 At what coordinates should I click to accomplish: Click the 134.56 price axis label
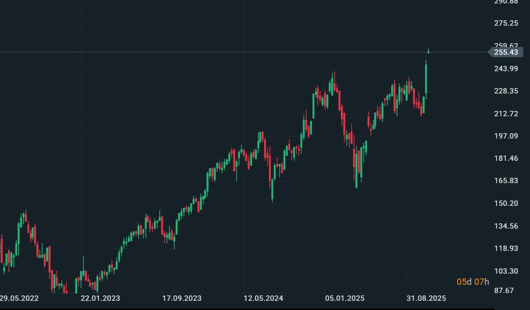point(506,226)
